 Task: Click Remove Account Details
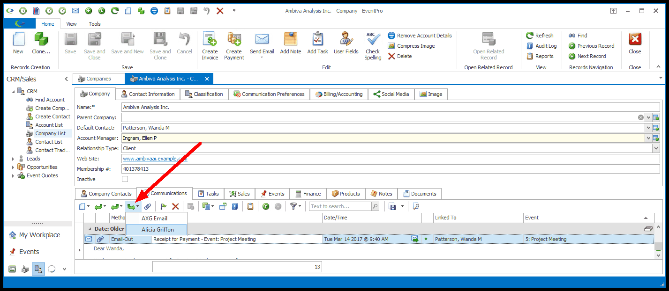tap(420, 36)
